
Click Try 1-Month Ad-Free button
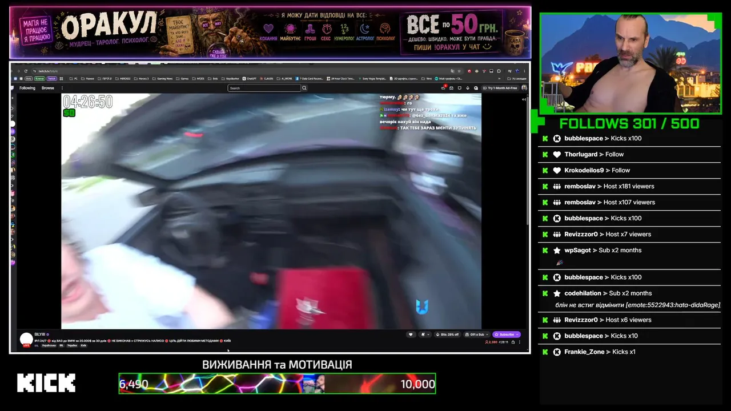coord(500,88)
